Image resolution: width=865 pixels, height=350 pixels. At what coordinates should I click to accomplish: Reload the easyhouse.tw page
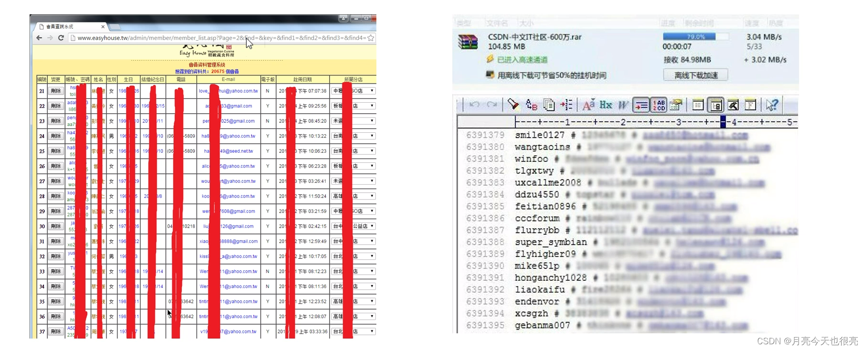click(61, 38)
